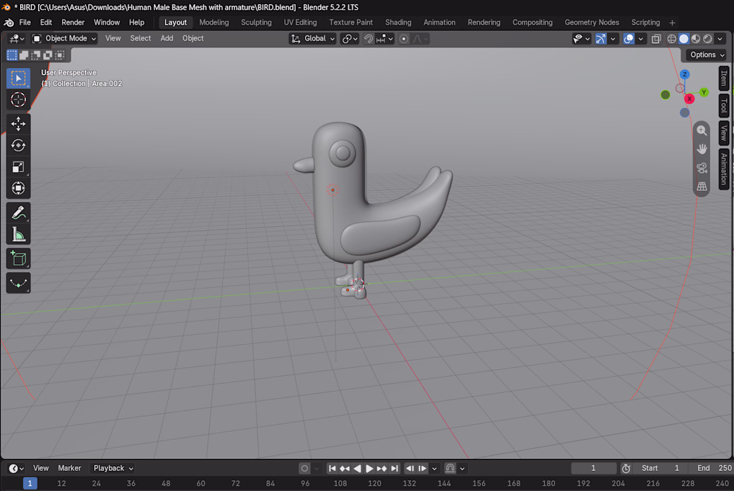734x491 pixels.
Task: Toggle proportional editing button
Action: (x=404, y=39)
